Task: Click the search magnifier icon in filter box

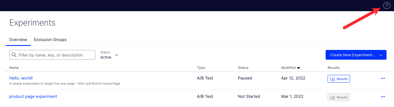Action: click(x=14, y=55)
